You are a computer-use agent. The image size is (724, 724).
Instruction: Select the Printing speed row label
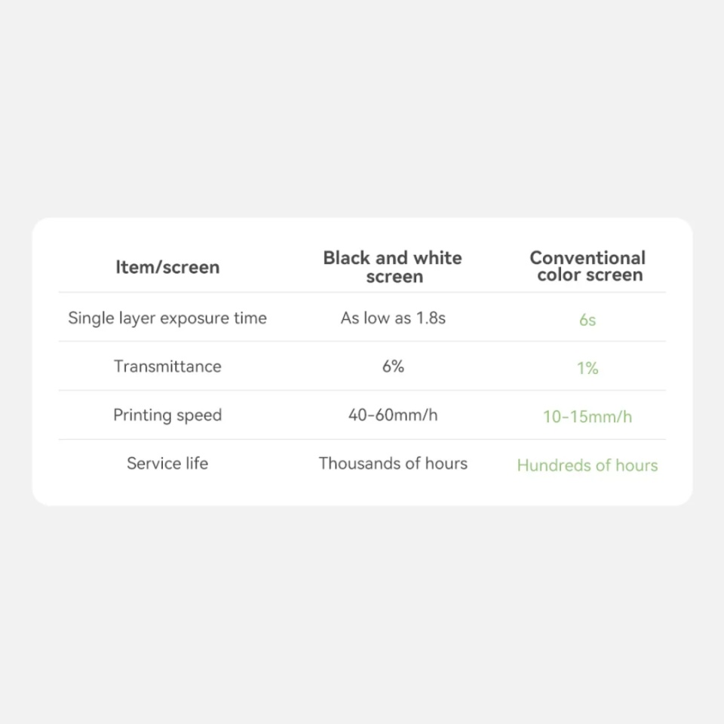(167, 415)
